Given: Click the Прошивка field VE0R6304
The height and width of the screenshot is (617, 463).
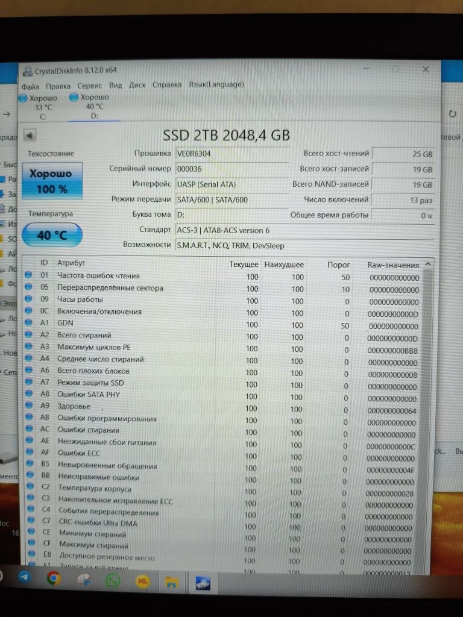Looking at the screenshot, I should pos(231,154).
